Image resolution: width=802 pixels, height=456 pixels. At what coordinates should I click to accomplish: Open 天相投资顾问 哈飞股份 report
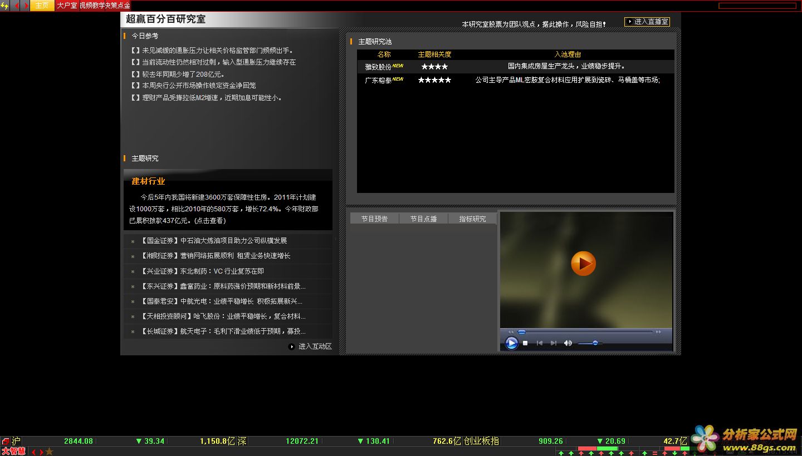[x=223, y=316]
